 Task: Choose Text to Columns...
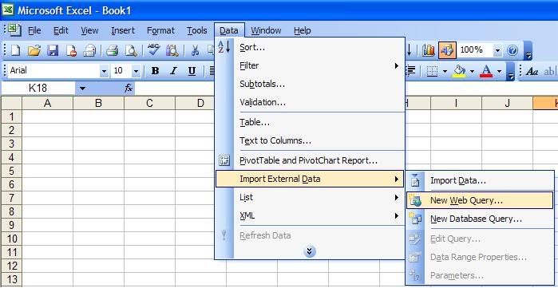tap(310, 140)
